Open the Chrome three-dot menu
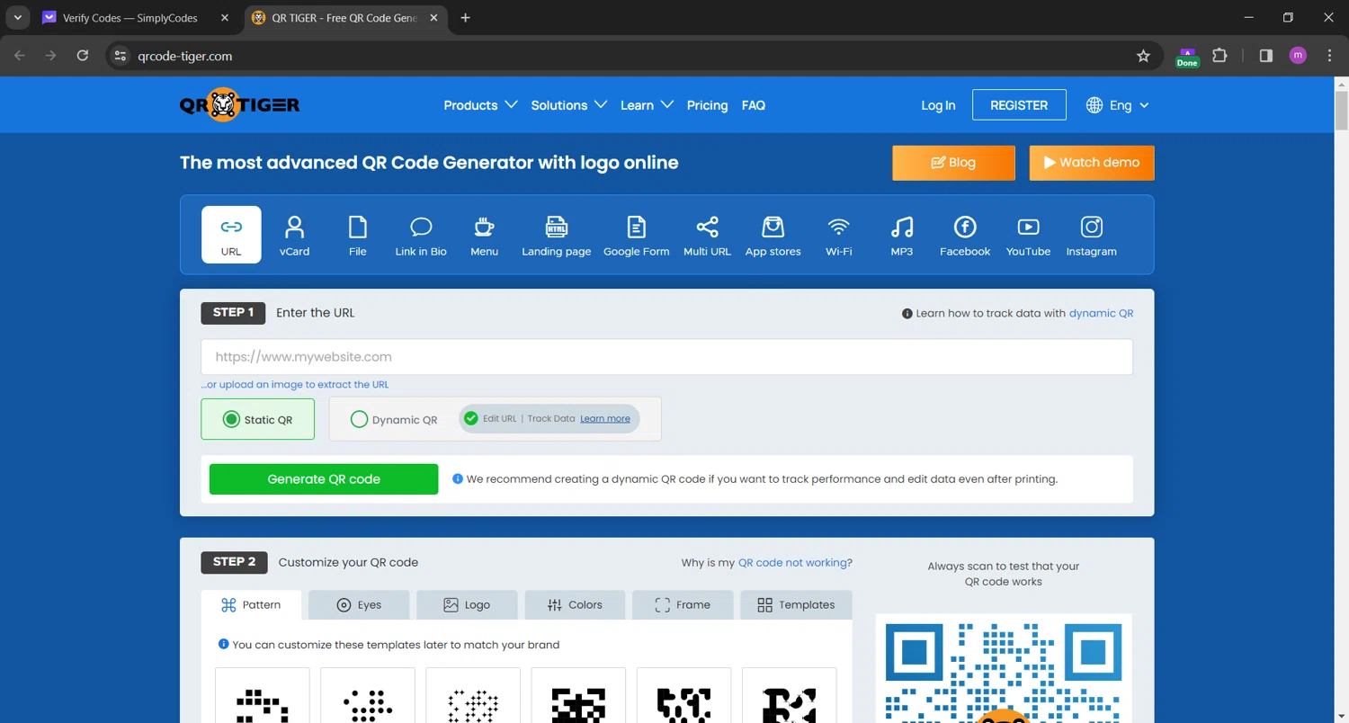Image resolution: width=1349 pixels, height=723 pixels. [1329, 56]
